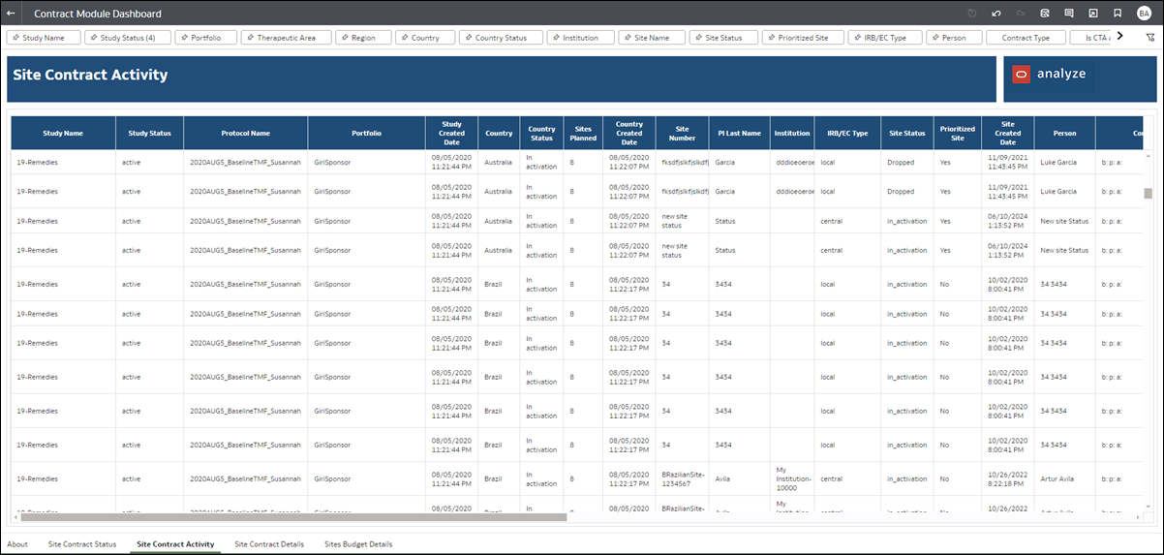This screenshot has width=1164, height=555.
Task: Open the Country Status filter chip
Action: pyautogui.click(x=501, y=38)
